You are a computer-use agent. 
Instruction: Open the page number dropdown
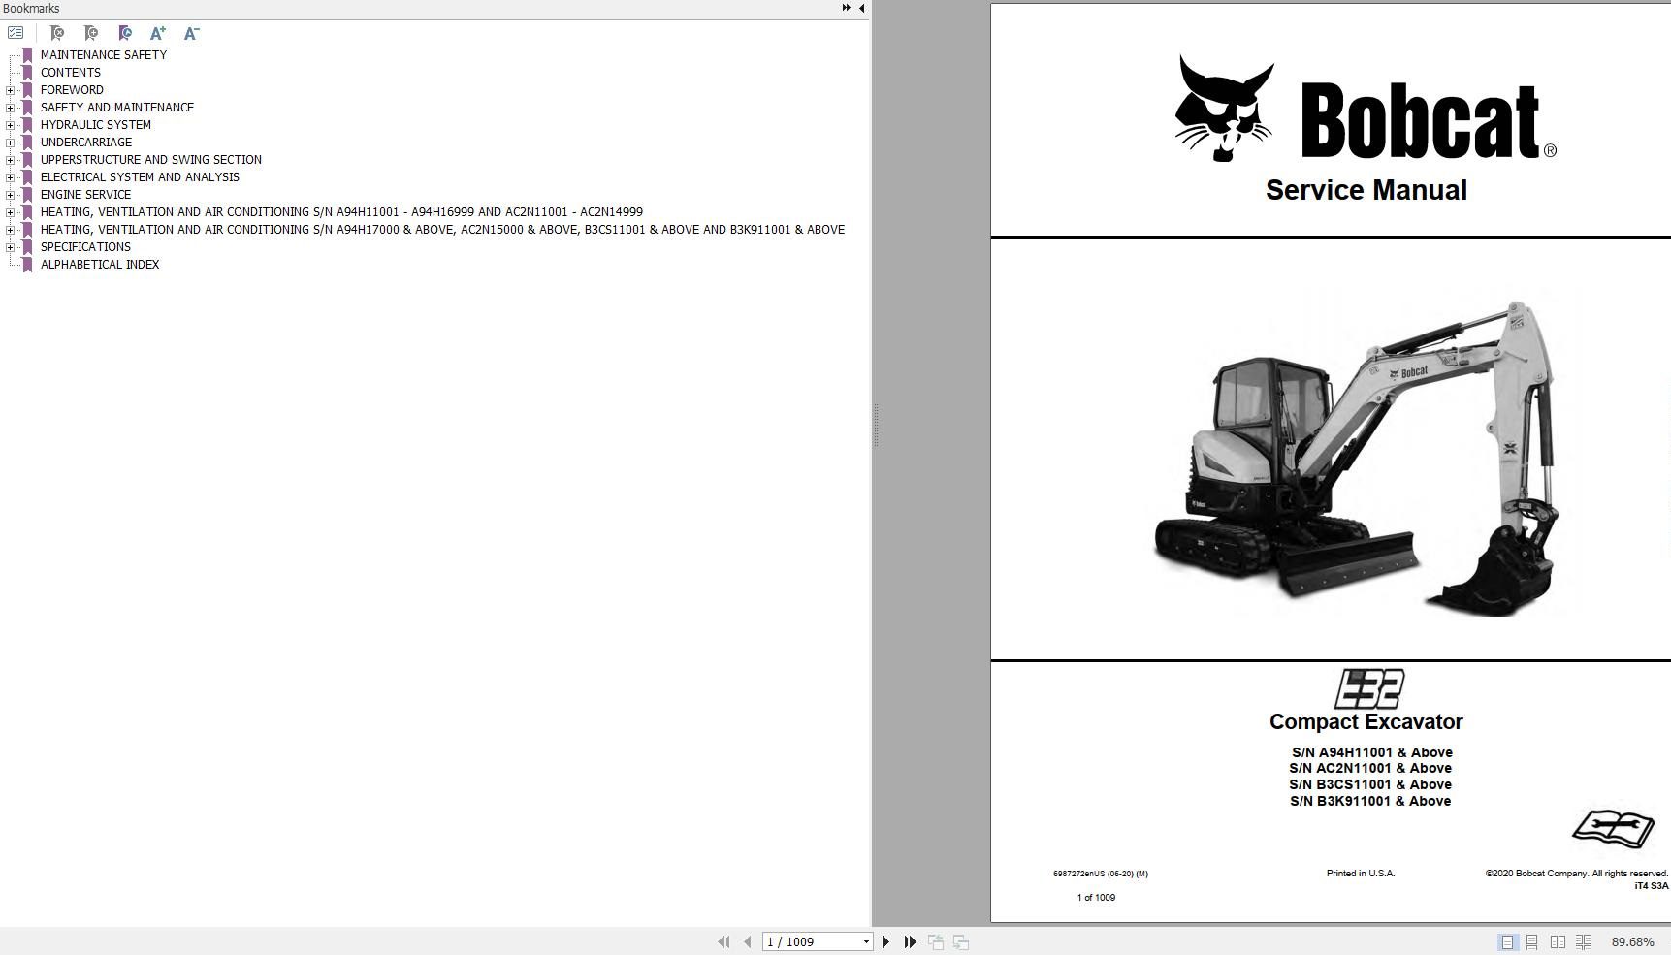(x=866, y=942)
